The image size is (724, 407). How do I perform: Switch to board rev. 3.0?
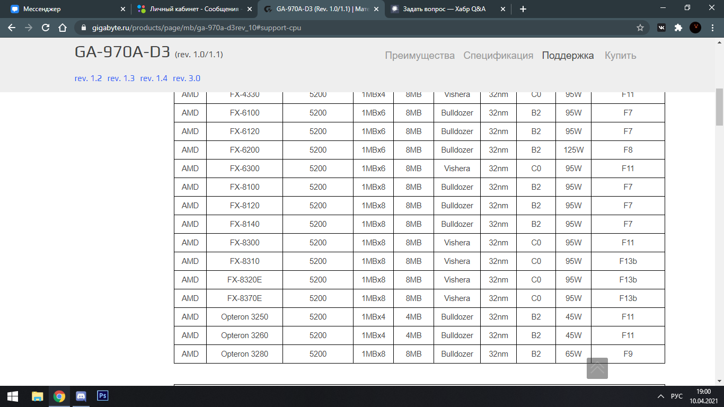click(x=187, y=78)
